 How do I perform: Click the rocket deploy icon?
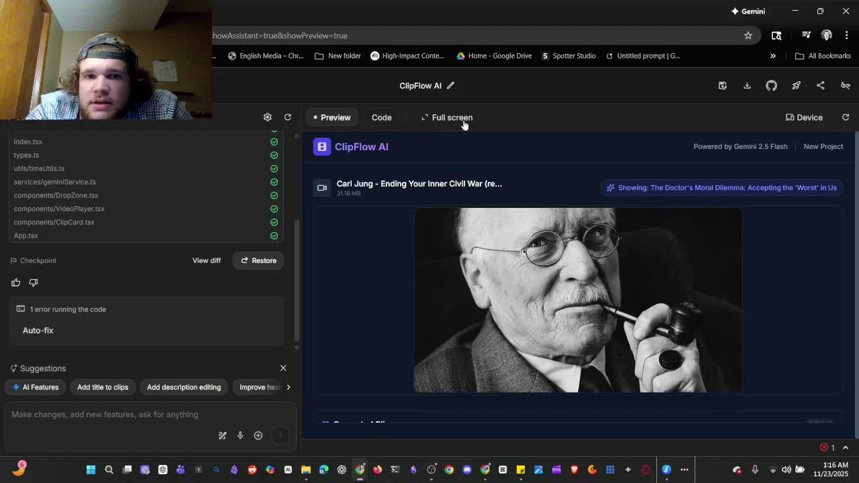[x=796, y=85]
